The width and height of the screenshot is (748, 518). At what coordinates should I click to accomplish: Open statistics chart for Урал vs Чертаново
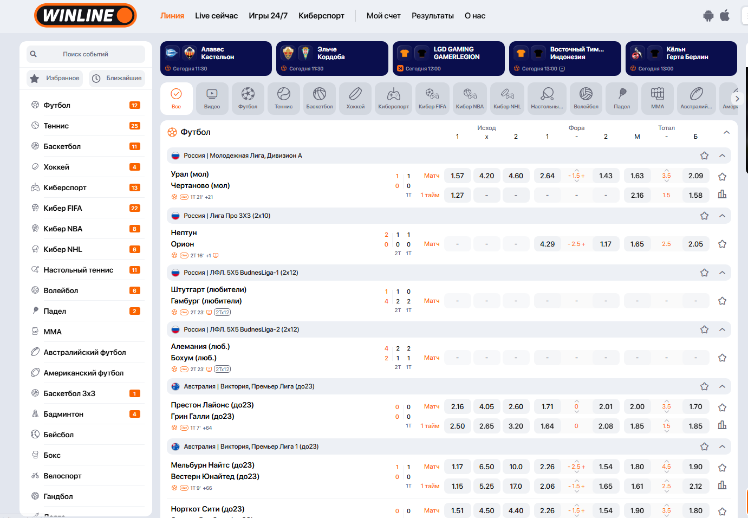point(722,195)
